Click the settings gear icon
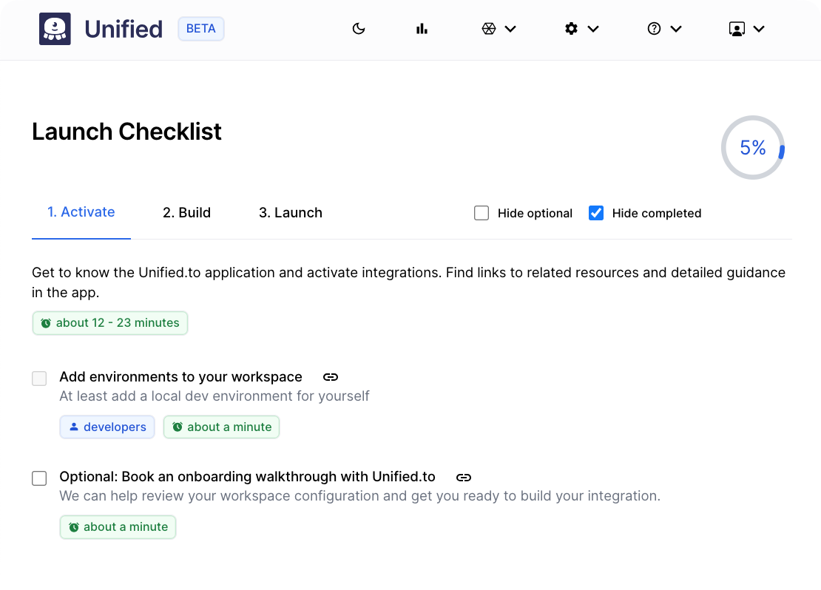Viewport: 821px width, 590px height. point(571,29)
